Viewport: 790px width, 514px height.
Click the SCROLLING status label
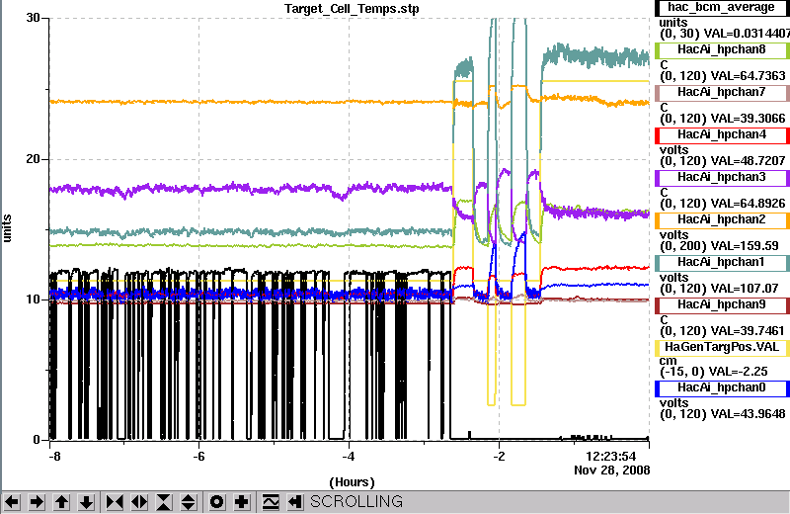tap(356, 502)
